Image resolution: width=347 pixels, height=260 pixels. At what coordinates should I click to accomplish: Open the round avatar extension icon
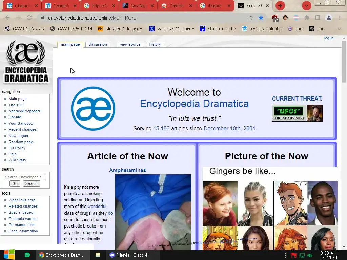[x=285, y=18]
